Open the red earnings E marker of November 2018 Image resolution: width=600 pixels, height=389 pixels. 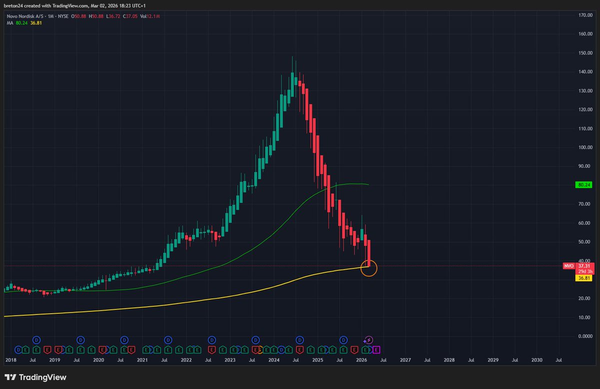point(47,350)
